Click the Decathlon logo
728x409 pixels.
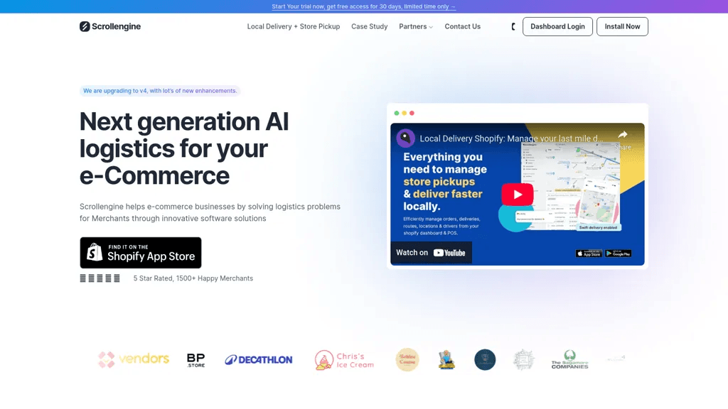(259, 360)
